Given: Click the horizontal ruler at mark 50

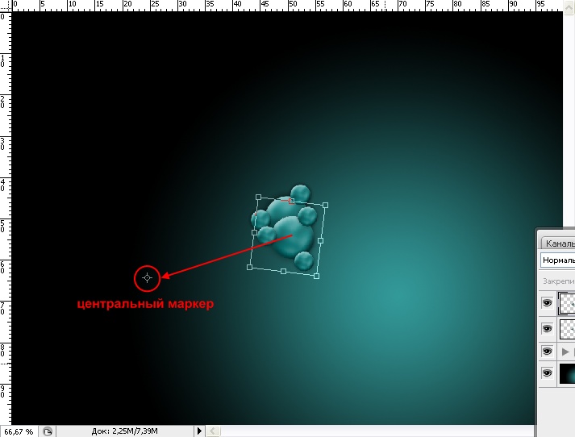Looking at the screenshot, I should (292, 4).
